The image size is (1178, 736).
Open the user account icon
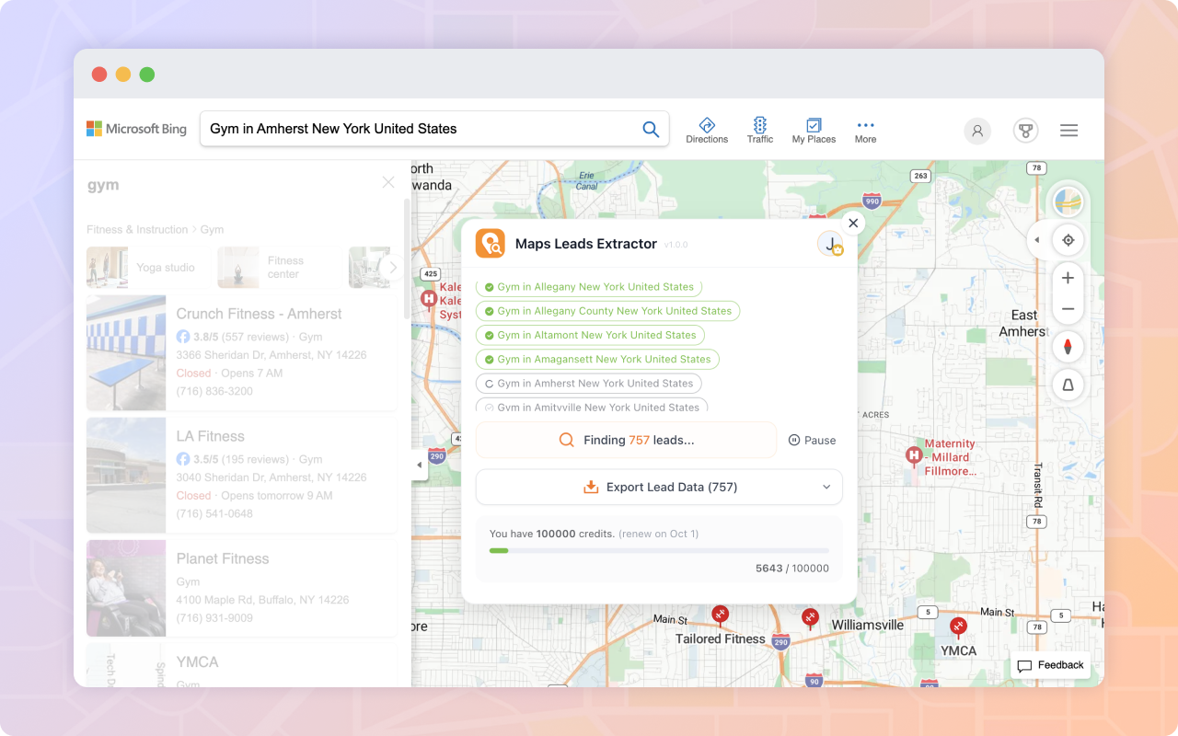[977, 131]
